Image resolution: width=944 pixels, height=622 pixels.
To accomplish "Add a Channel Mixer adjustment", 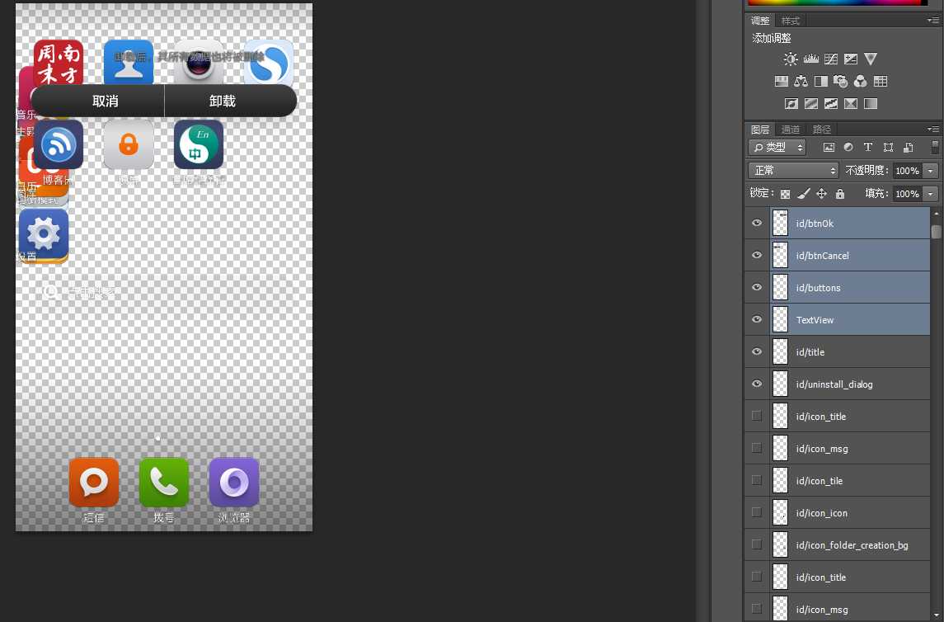I will click(861, 82).
